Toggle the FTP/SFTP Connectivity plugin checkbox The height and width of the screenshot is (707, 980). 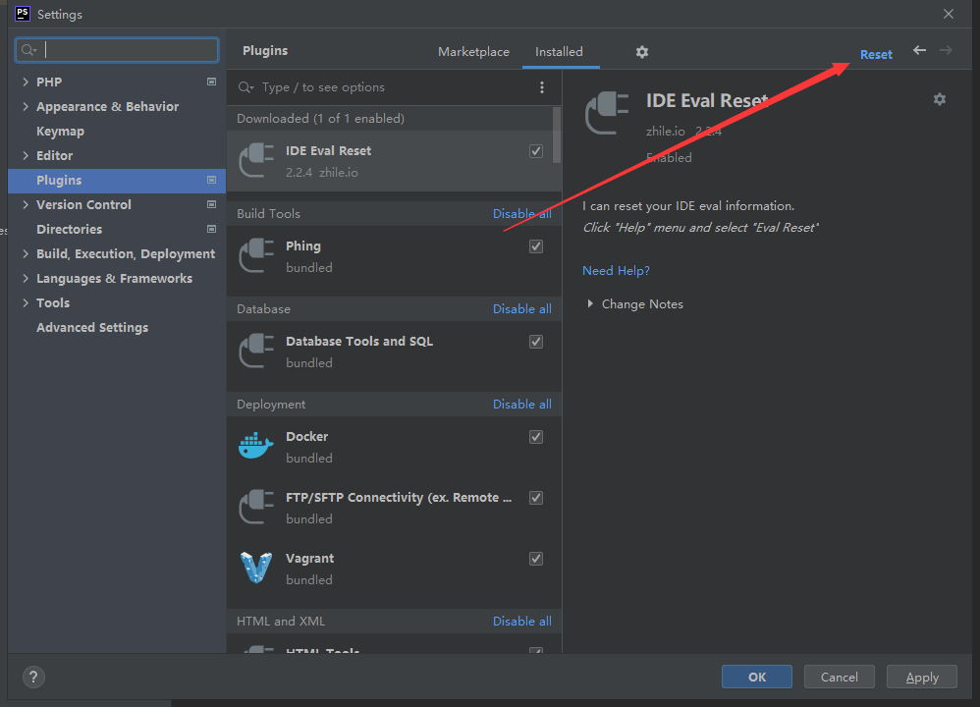(536, 498)
